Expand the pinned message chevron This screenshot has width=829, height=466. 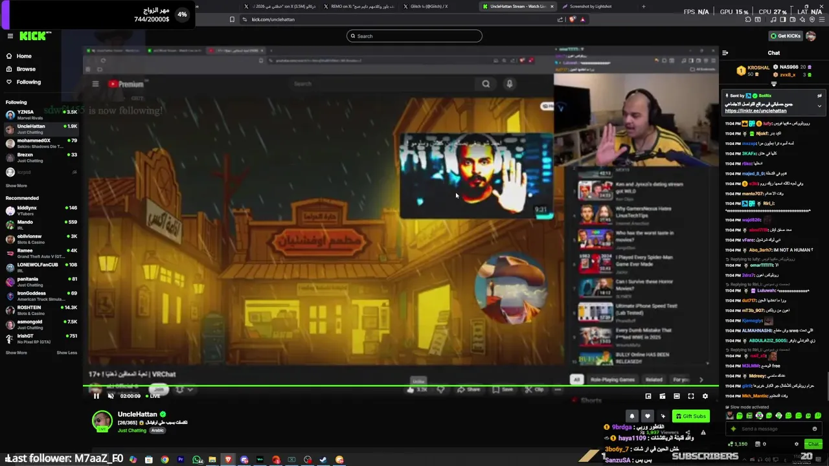[x=819, y=106]
